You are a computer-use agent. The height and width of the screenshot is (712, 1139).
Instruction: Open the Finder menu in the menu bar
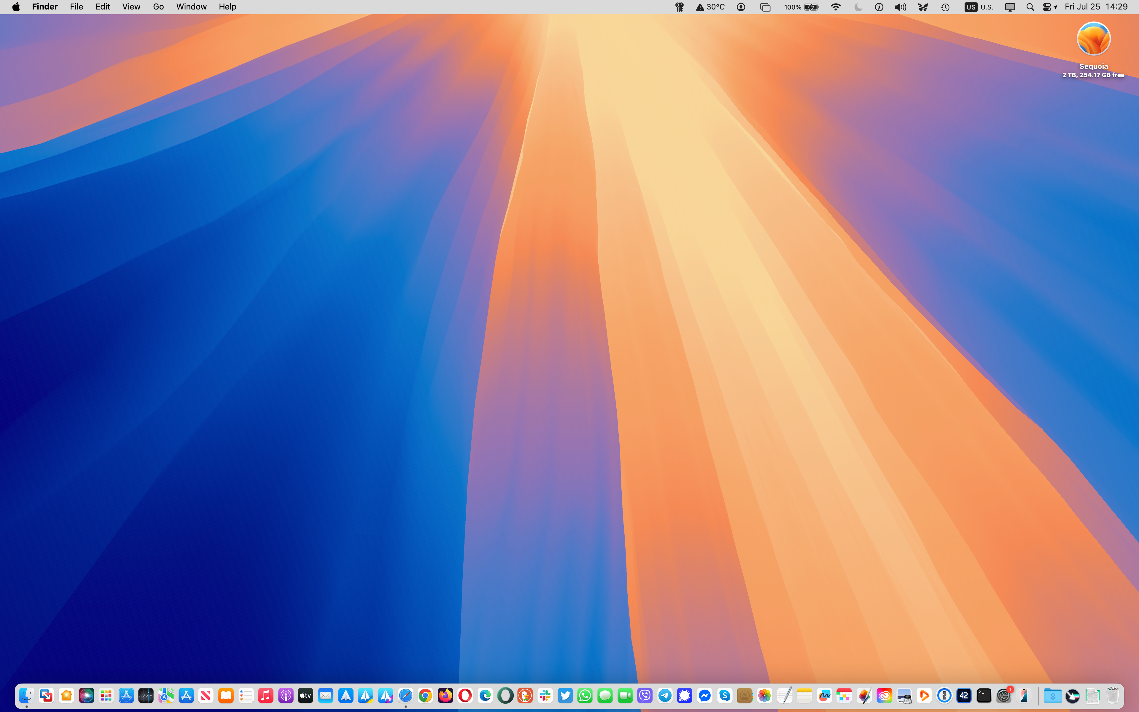pos(45,7)
